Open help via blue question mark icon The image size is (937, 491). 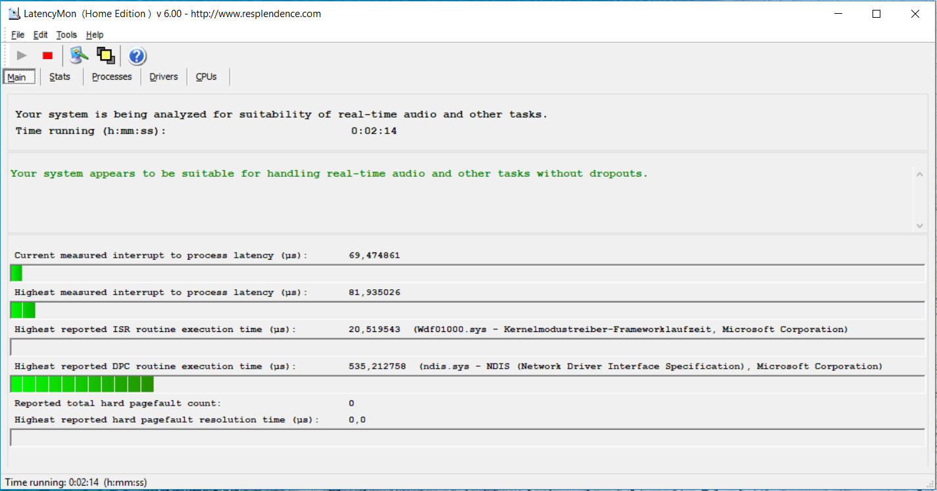click(137, 56)
